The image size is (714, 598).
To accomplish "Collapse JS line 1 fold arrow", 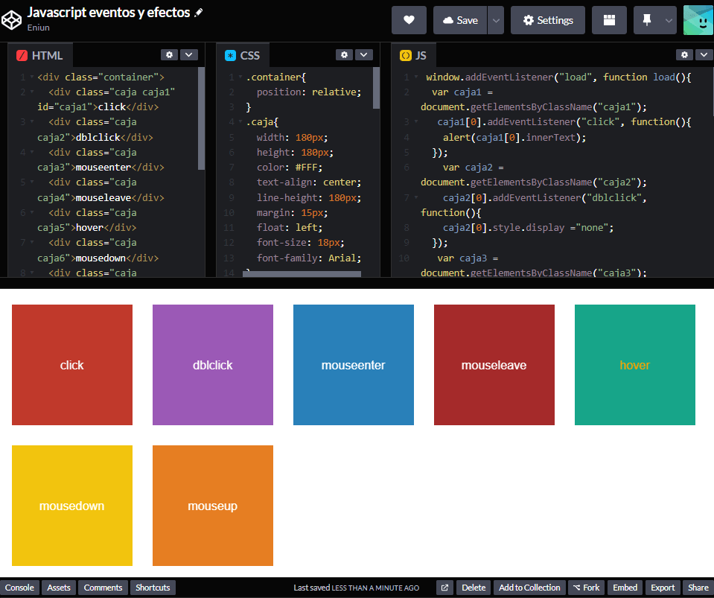I will 415,77.
